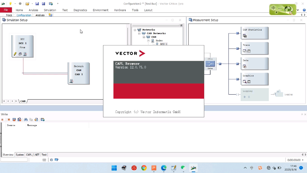Open Chrome from the taskbar
Viewport: 307px width, 173px height.
point(144,168)
